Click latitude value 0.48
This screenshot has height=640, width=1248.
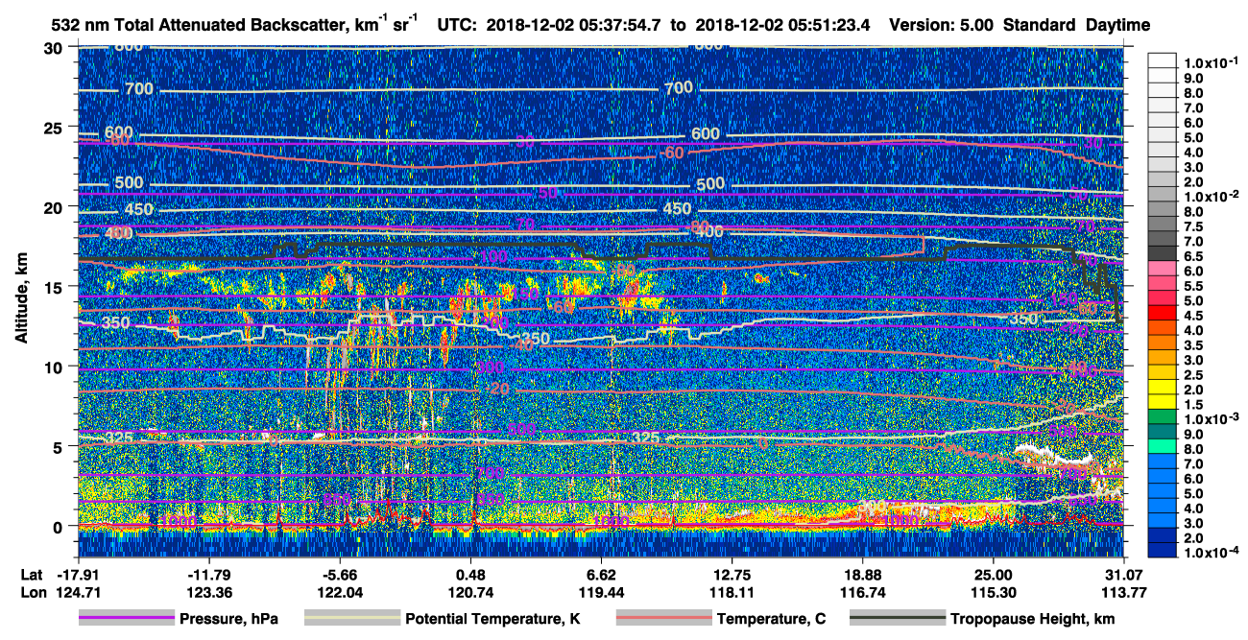pyautogui.click(x=471, y=574)
